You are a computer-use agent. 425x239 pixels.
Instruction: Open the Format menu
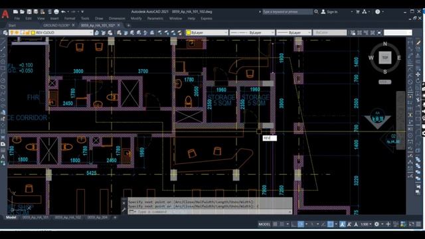coord(70,19)
